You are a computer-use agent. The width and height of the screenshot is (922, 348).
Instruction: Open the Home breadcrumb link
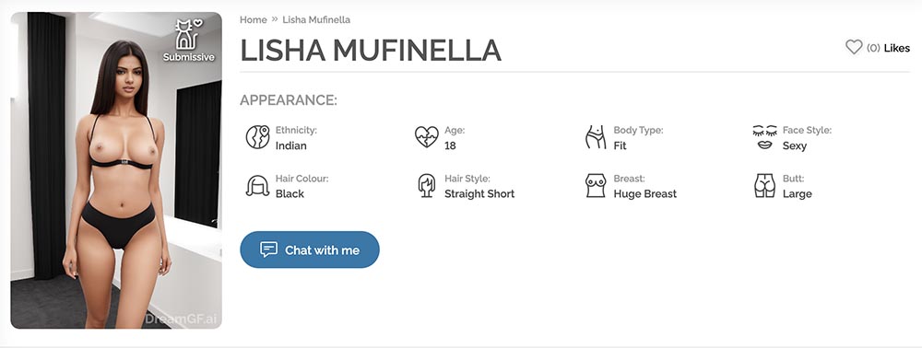pos(253,20)
